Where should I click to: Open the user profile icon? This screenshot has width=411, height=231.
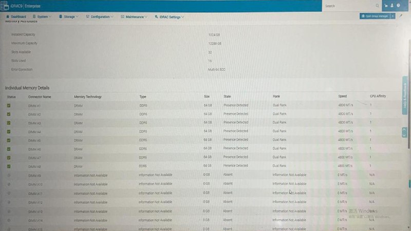click(392, 6)
